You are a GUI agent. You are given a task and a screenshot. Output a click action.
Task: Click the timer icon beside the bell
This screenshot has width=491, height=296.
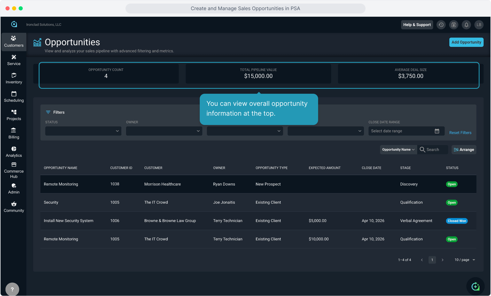click(x=454, y=25)
